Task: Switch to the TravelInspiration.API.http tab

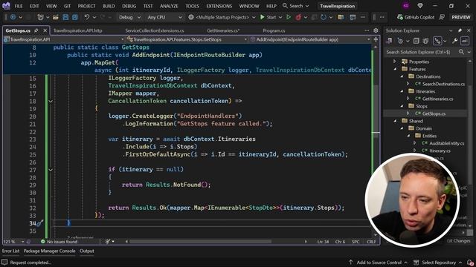Action: [77, 30]
